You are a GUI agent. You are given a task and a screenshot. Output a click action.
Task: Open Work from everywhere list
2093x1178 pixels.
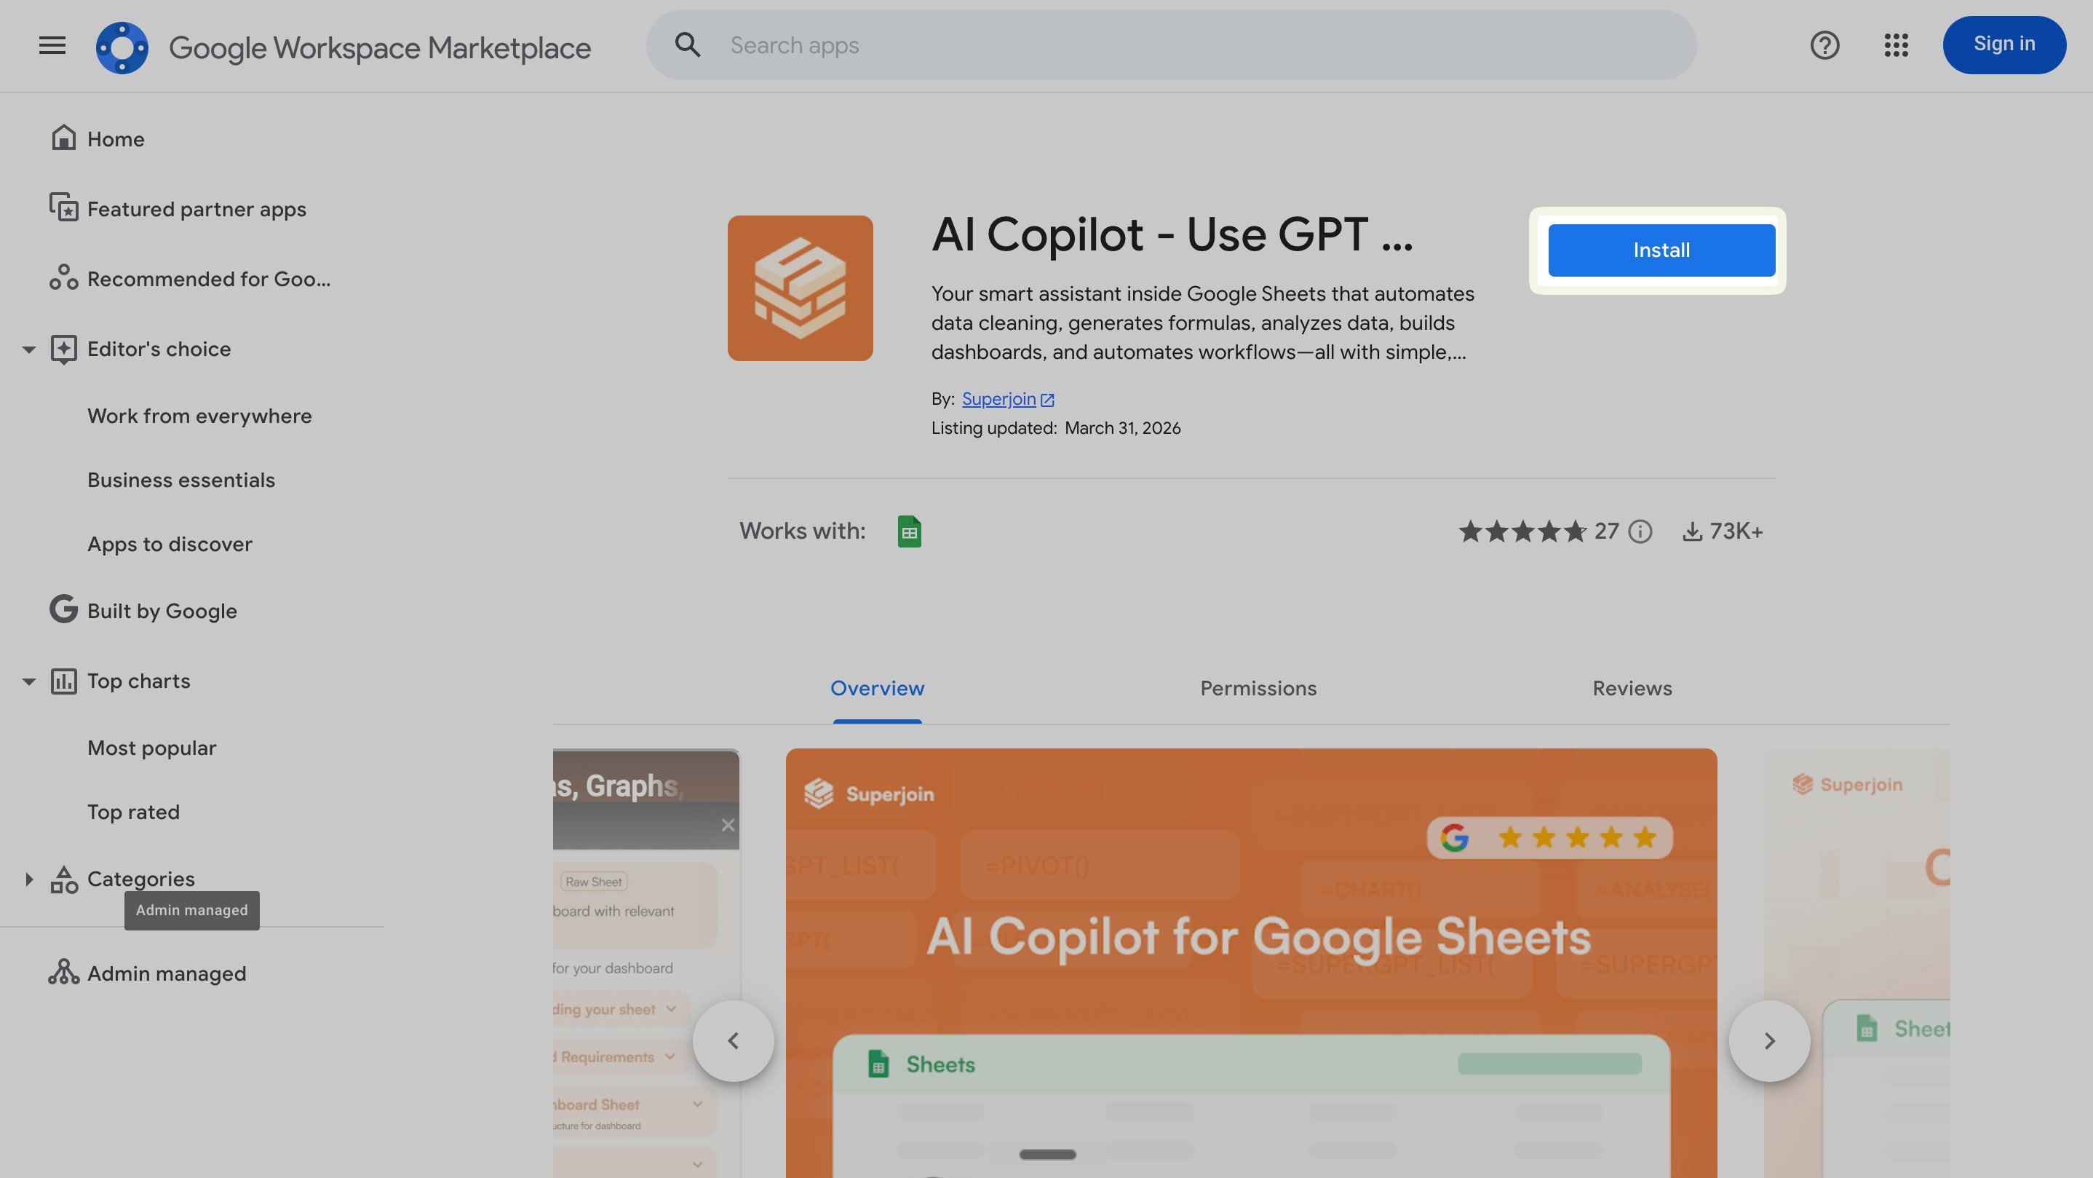click(199, 416)
